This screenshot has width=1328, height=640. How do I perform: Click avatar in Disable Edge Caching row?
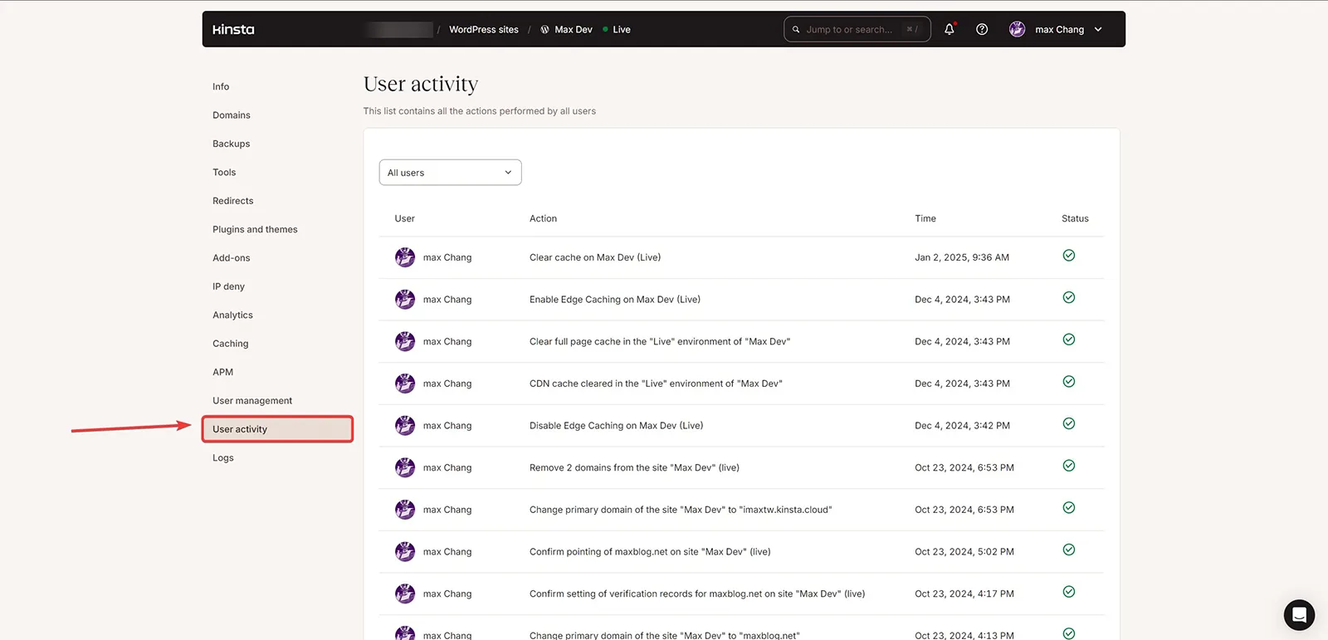(405, 425)
